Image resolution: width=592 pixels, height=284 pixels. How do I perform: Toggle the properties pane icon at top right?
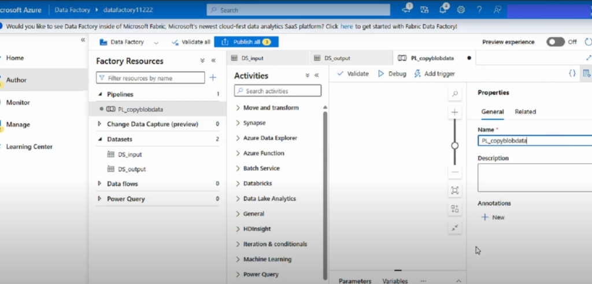click(587, 73)
